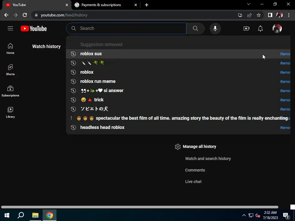Open Comments history
The image size is (295, 221).
click(x=195, y=170)
